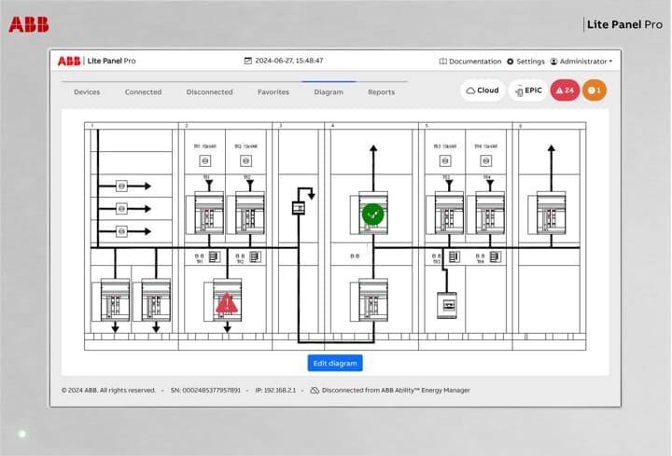This screenshot has width=672, height=456.
Task: Click the second meter symbol in section 5
Action: (486, 161)
